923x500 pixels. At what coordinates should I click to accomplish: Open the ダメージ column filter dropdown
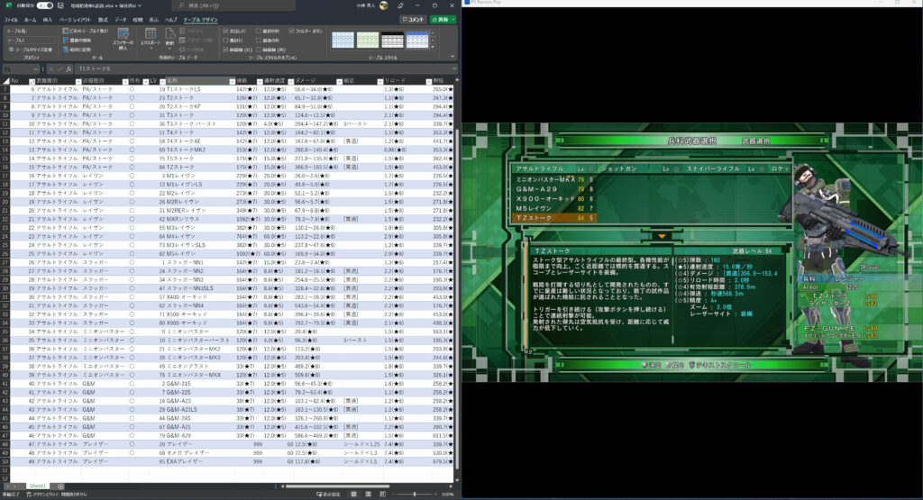(339, 81)
